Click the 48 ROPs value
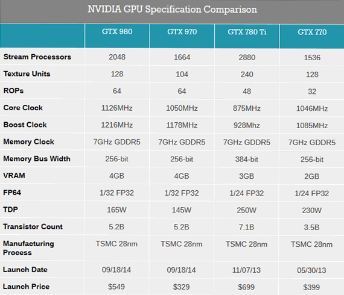 click(247, 92)
